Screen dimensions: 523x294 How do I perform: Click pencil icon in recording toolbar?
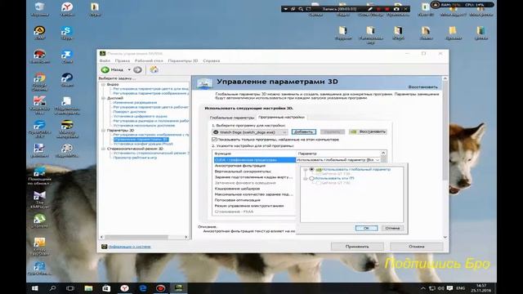pos(370,9)
